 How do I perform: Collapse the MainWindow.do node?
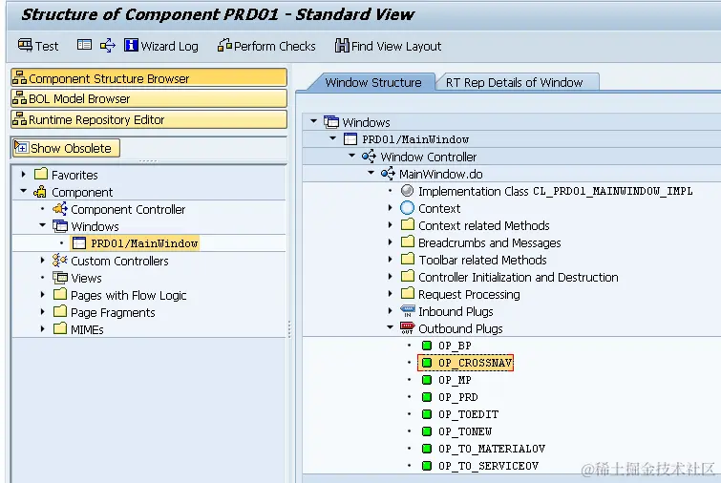[x=371, y=174]
